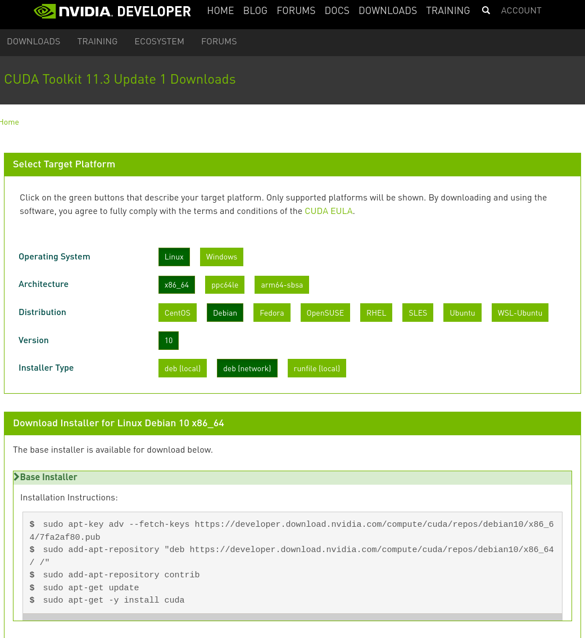Go to HOME in top navigation
Screen dimensions: 585x638
(220, 11)
